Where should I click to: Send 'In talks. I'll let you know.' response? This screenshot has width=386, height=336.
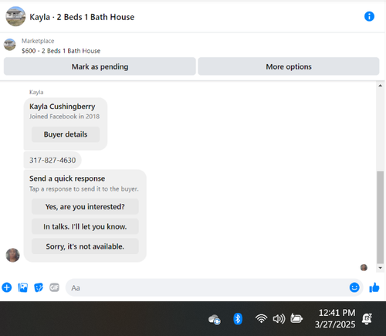click(x=85, y=226)
